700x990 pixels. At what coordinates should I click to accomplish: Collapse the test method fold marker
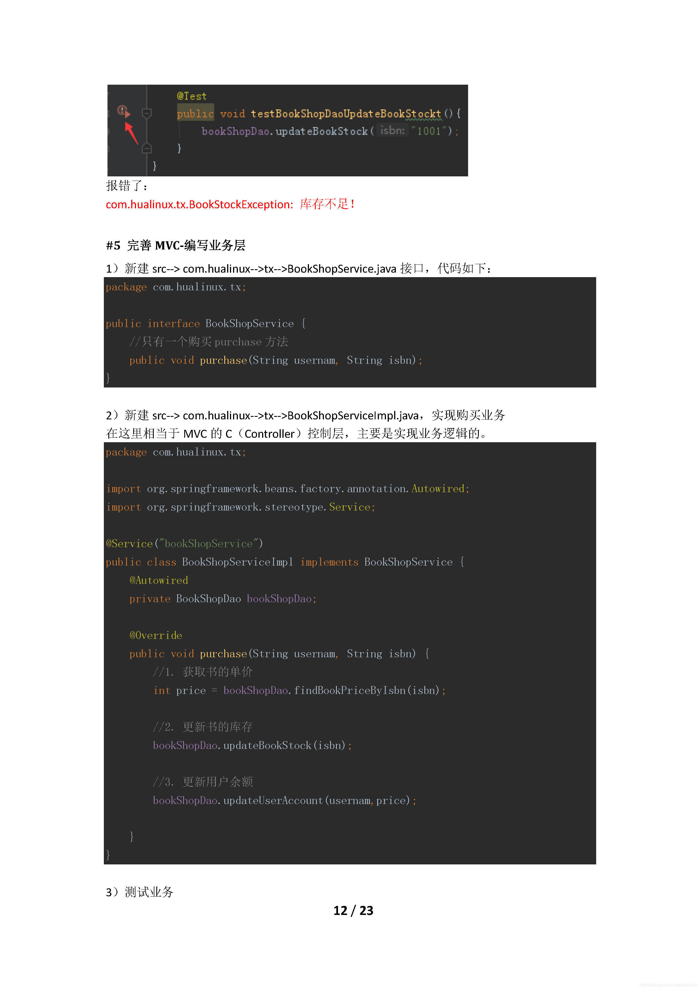point(147,113)
